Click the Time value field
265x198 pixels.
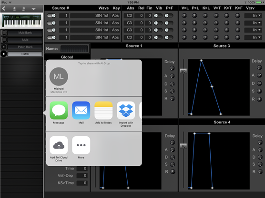(x=82, y=169)
